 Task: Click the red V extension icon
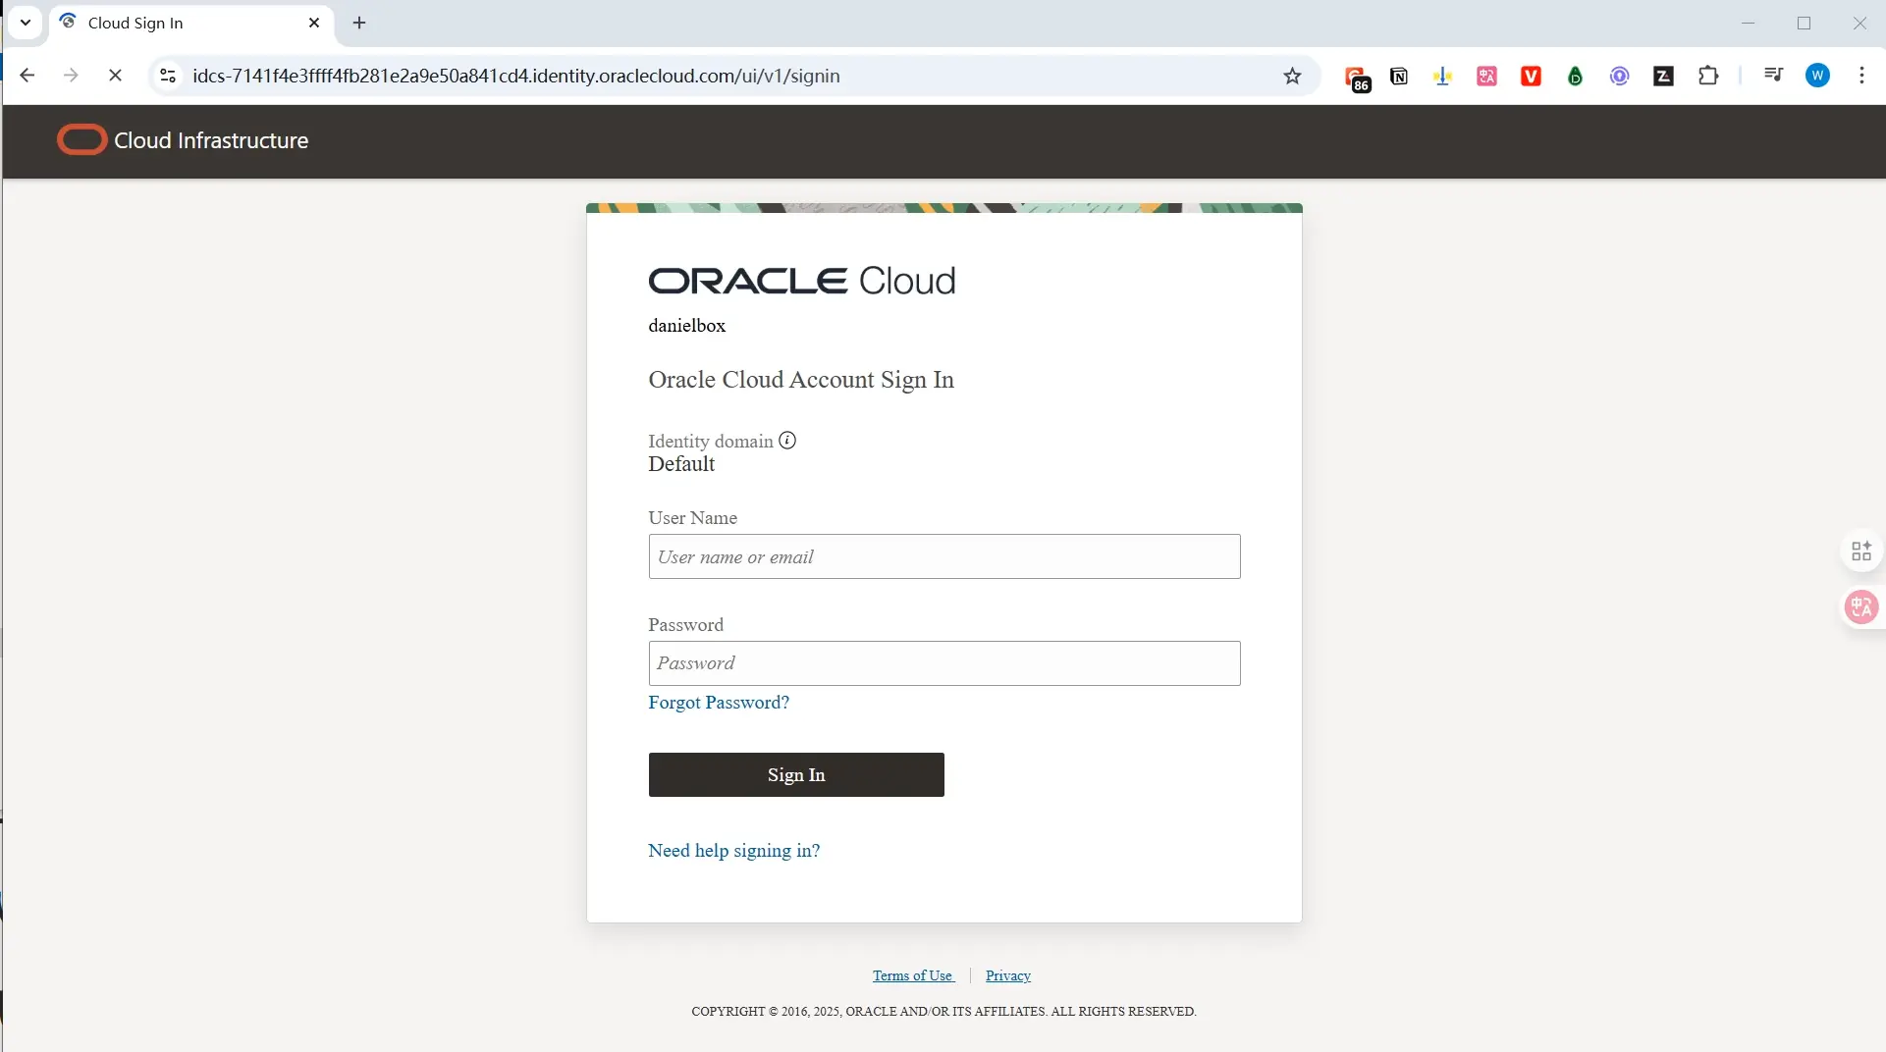[x=1531, y=76]
